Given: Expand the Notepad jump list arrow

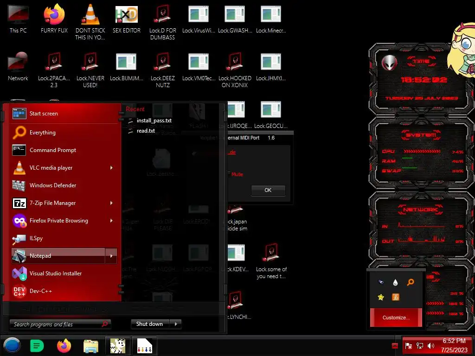Looking at the screenshot, I should tap(111, 256).
